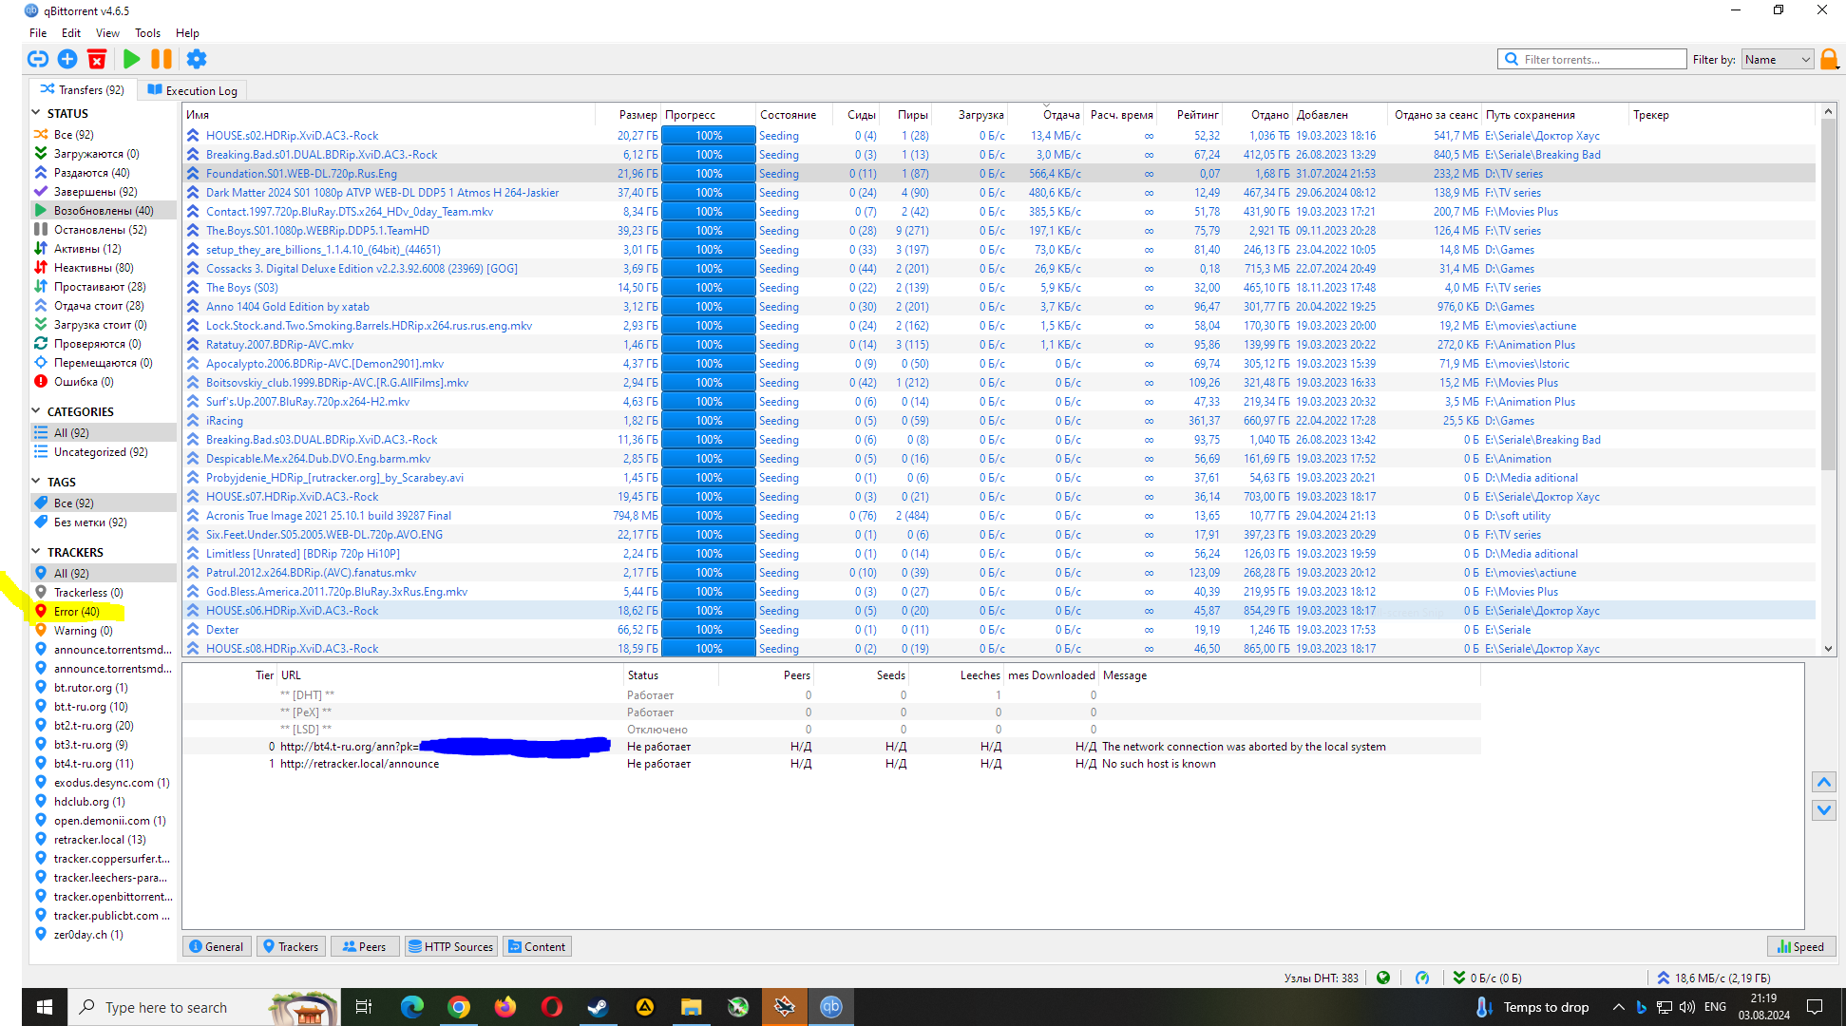
Task: Click the orange Pause torrents icon
Action: [x=162, y=59]
